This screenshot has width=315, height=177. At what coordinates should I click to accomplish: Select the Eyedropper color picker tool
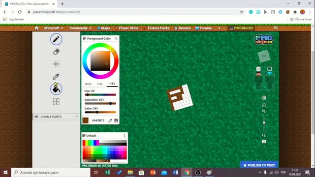point(56,77)
